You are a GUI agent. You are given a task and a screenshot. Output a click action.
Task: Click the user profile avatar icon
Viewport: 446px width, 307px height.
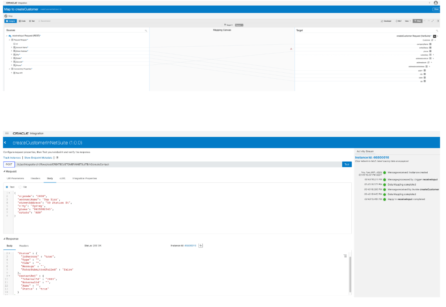(436, 3)
